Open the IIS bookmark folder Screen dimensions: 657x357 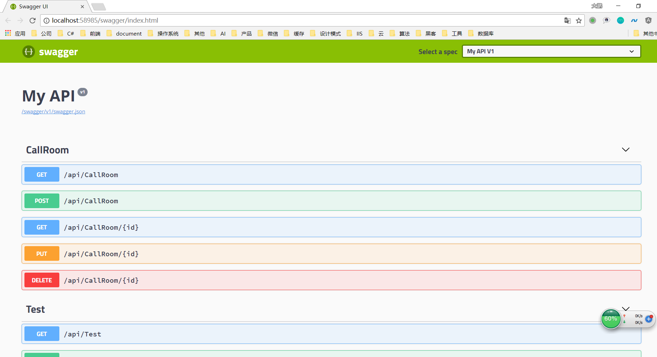(355, 33)
